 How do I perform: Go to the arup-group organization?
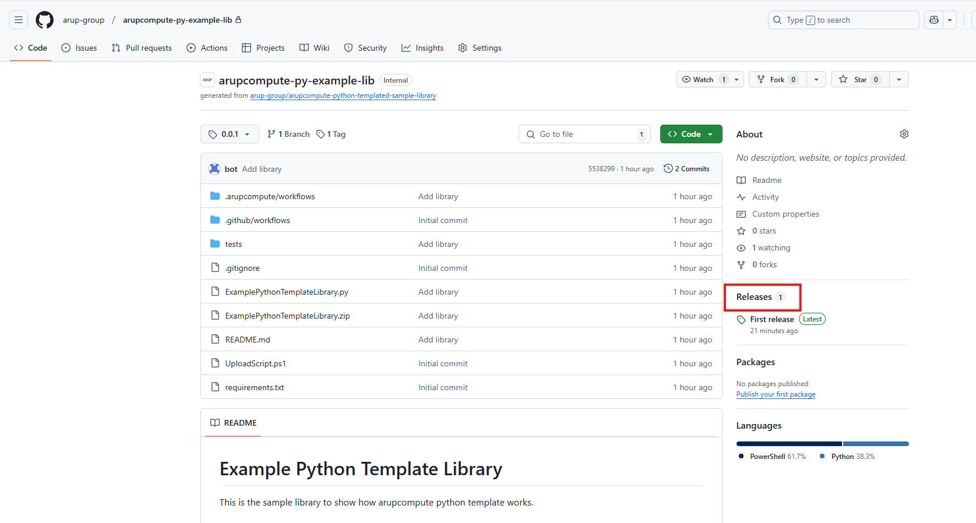pyautogui.click(x=83, y=20)
